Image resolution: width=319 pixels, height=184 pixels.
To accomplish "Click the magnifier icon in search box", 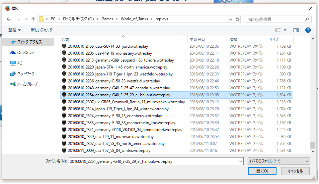I will (x=307, y=19).
